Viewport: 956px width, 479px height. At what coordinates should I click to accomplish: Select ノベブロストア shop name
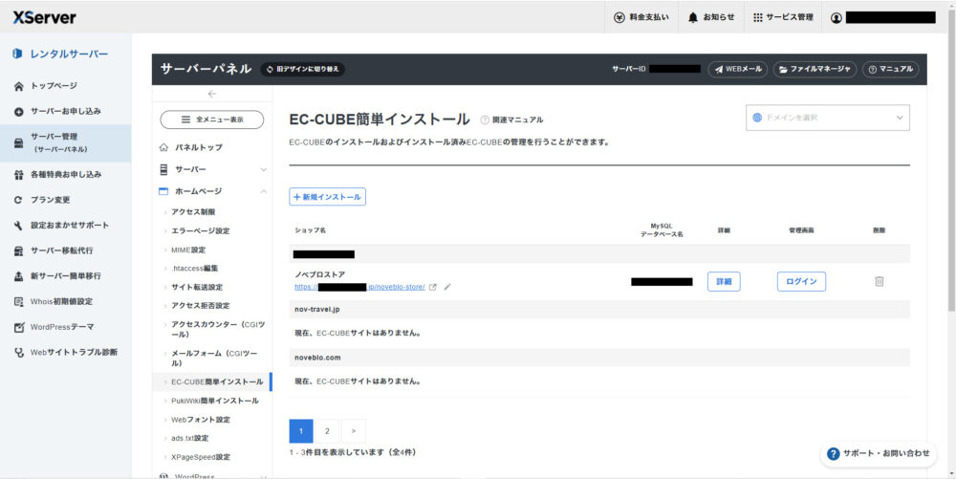click(320, 274)
